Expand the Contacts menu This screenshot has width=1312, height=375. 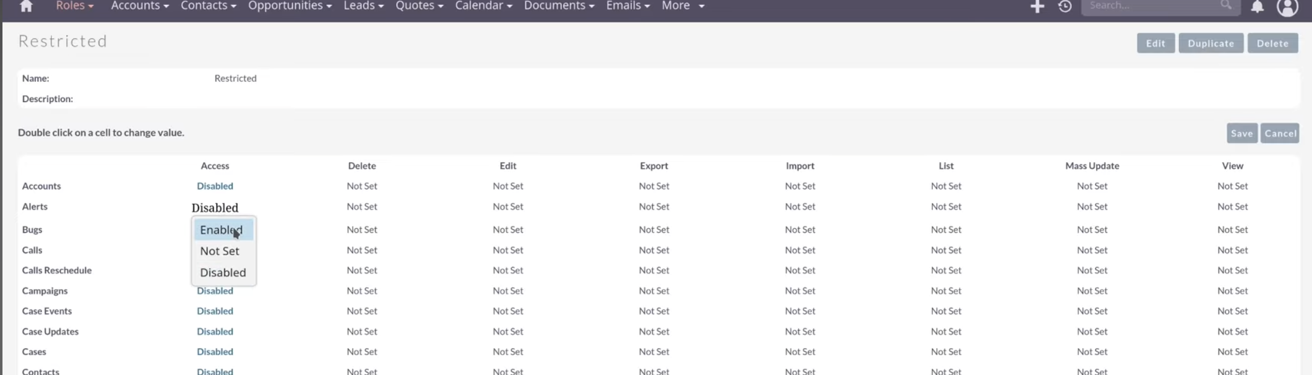209,6
